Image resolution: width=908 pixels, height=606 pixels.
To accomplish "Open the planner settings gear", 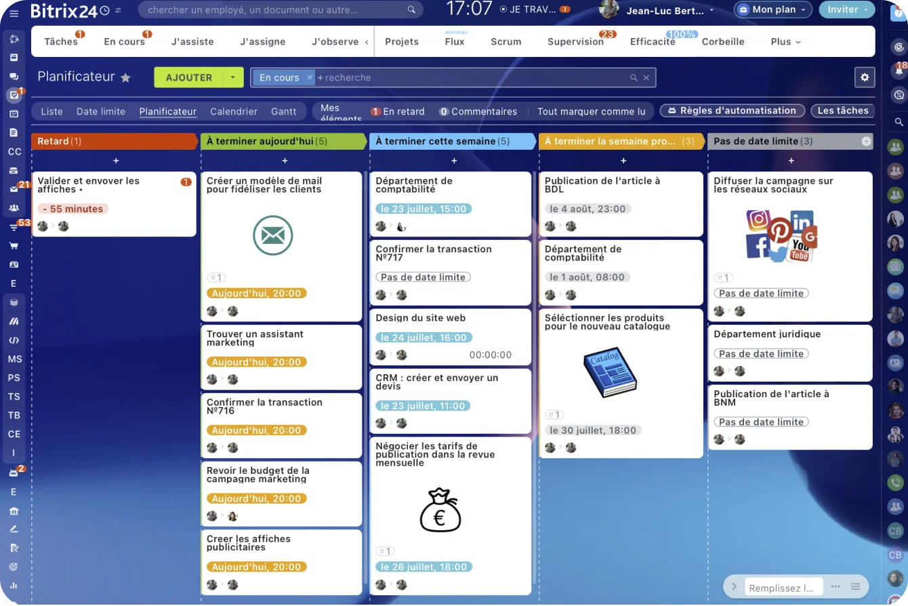I will (x=865, y=77).
